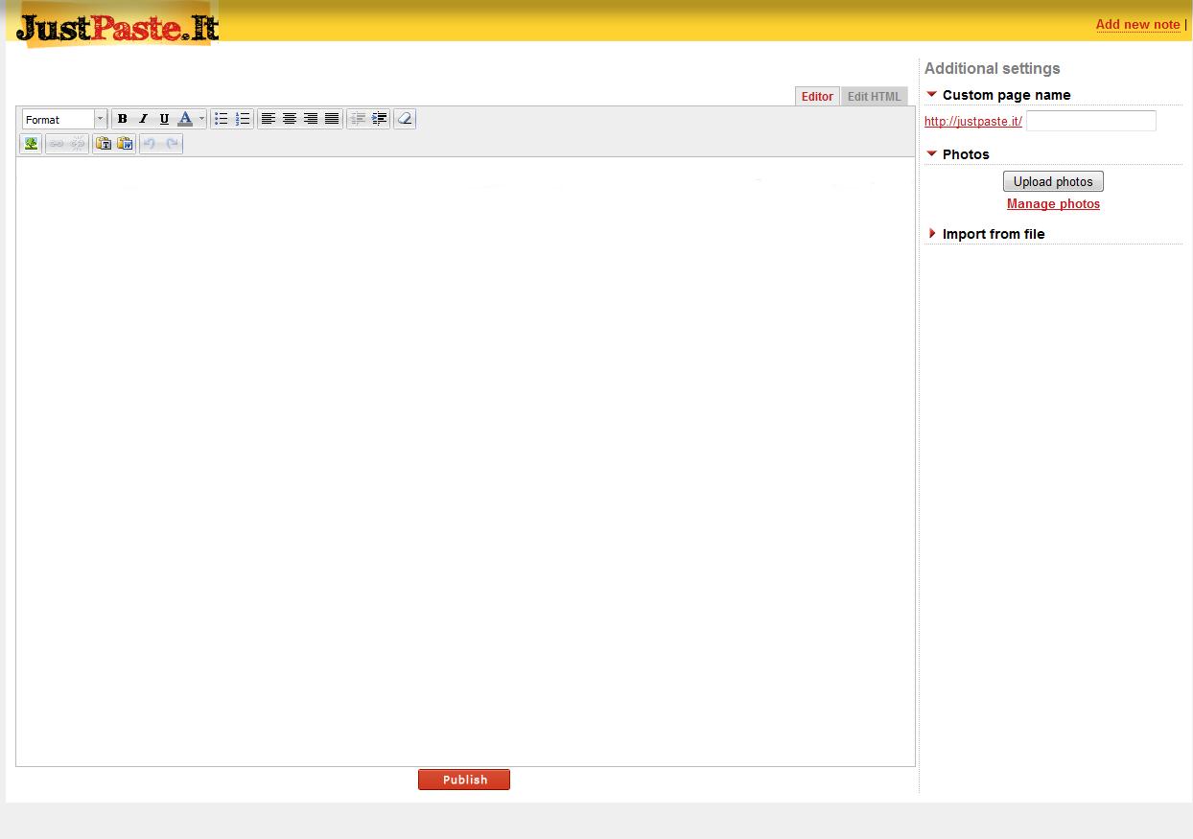Insert an image using the toolbar icon

click(31, 143)
